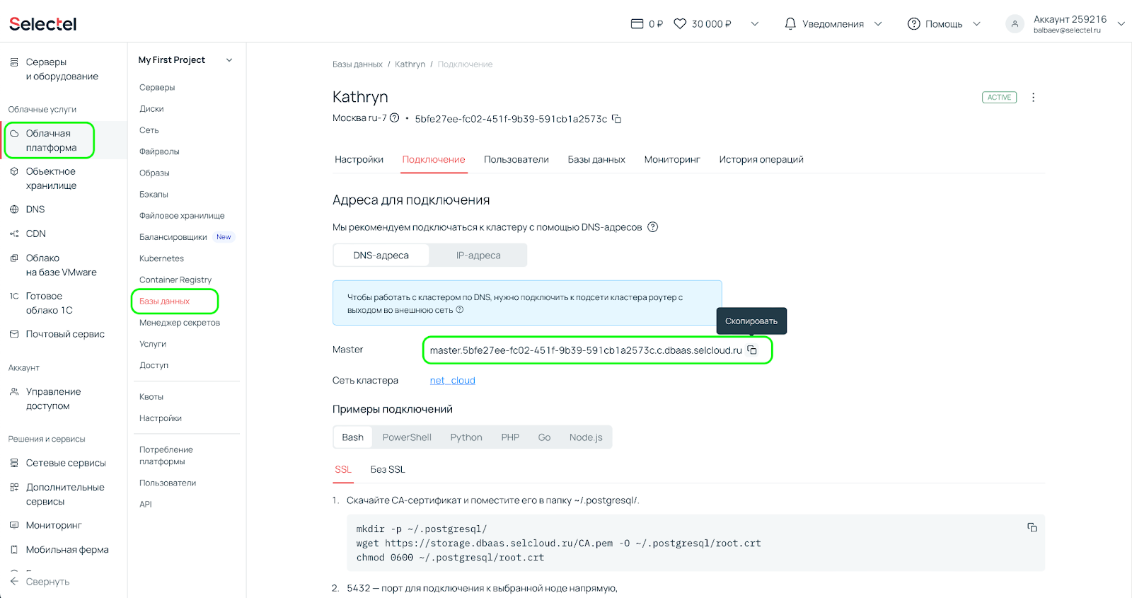Image resolution: width=1132 pixels, height=598 pixels.
Task: Click the info icon next to Москва ru-7
Action: click(x=395, y=118)
